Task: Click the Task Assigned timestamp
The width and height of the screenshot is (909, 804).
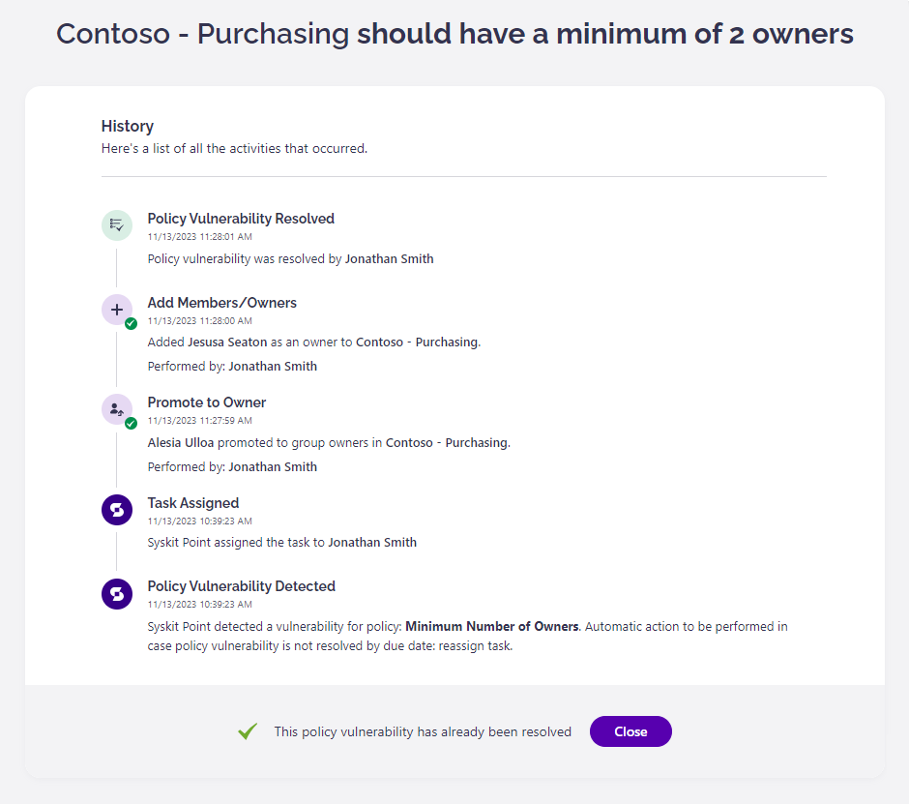Action: (200, 521)
